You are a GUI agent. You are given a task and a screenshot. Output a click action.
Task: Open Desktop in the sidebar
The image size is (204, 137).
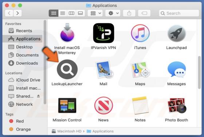point(22,47)
